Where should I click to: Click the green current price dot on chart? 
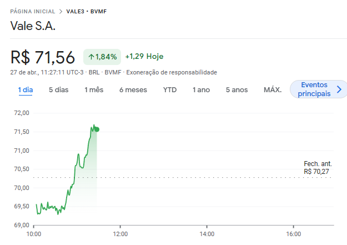pyautogui.click(x=97, y=129)
